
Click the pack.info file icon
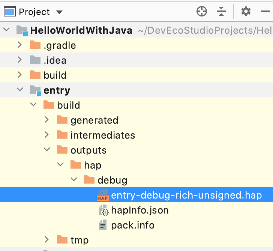point(103,225)
